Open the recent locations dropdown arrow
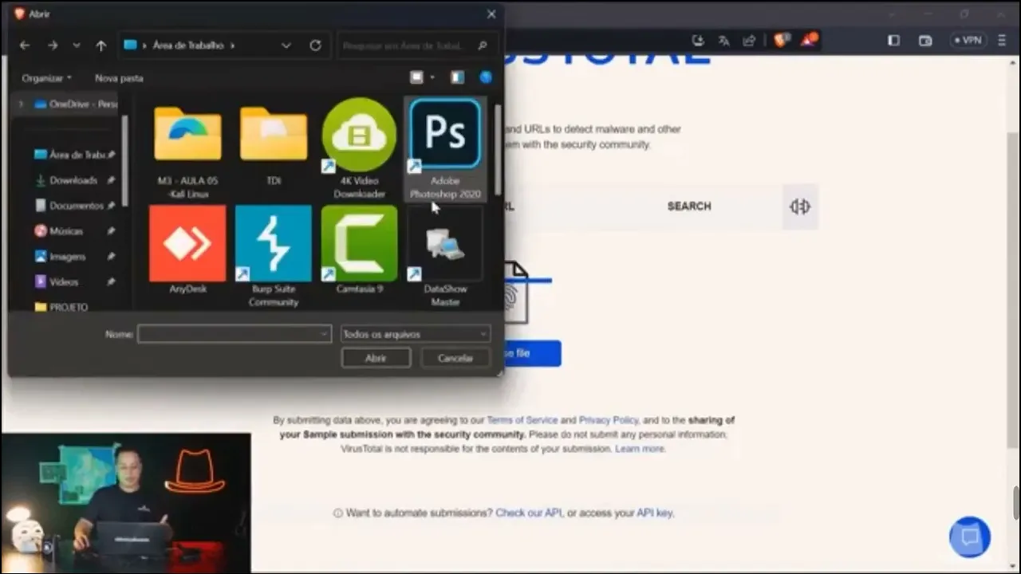 click(77, 45)
